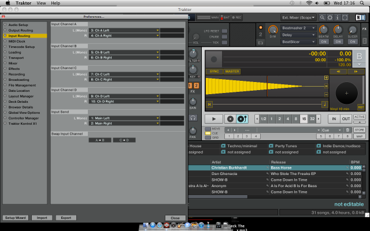This screenshot has width=370, height=231.
Task: Toggle fullscreen icon in Traktor header
Action: tap(345, 17)
